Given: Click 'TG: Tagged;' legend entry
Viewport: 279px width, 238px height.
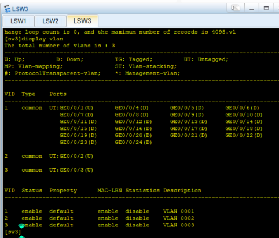Looking at the screenshot, I should [x=134, y=59].
